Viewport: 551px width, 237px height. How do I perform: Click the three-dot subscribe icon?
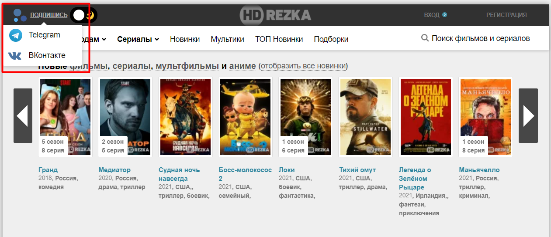(20, 15)
